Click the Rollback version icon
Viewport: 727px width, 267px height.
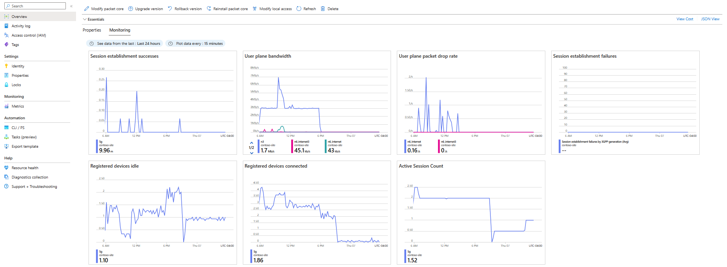[x=170, y=9]
